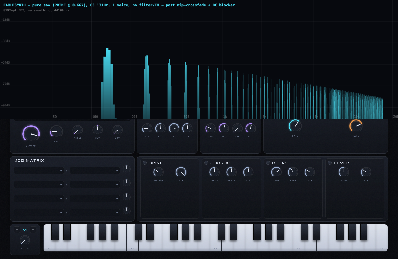398x259 pixels.
Task: Play the C5 piano key
Action: 299,246
